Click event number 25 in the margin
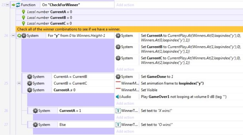The width and height of the screenshot is (243, 135). coord(6,83)
